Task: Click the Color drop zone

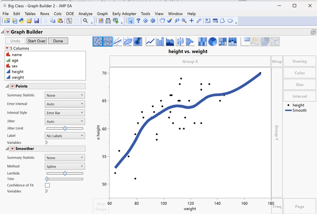Action: click(299, 73)
